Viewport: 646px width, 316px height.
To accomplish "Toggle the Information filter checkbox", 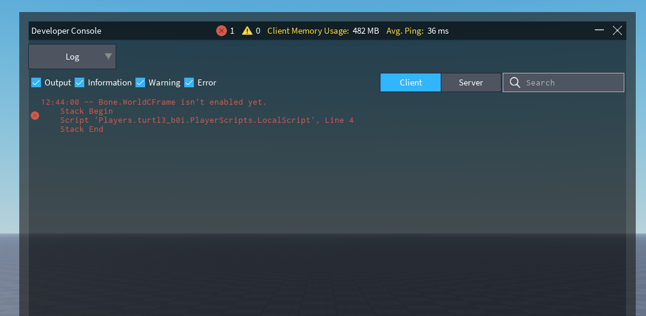I will tap(79, 82).
